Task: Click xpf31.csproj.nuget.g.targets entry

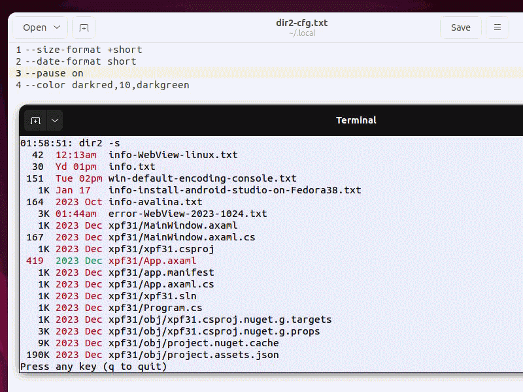Action: click(x=220, y=319)
